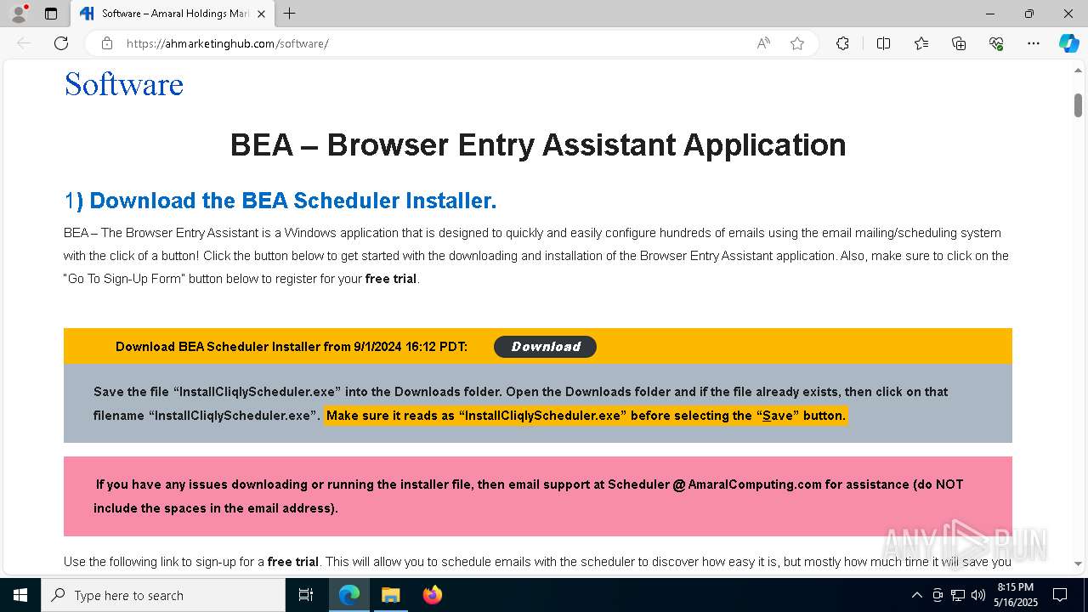1088x612 pixels.
Task: Click the 'Type here to search' box
Action: pyautogui.click(x=163, y=595)
